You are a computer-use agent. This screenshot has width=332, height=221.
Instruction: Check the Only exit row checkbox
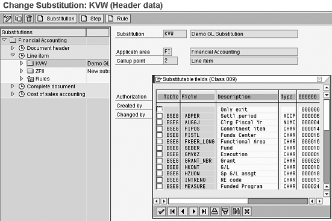[x=160, y=109]
